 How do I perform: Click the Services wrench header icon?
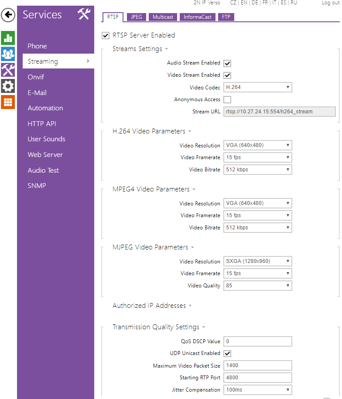83,14
